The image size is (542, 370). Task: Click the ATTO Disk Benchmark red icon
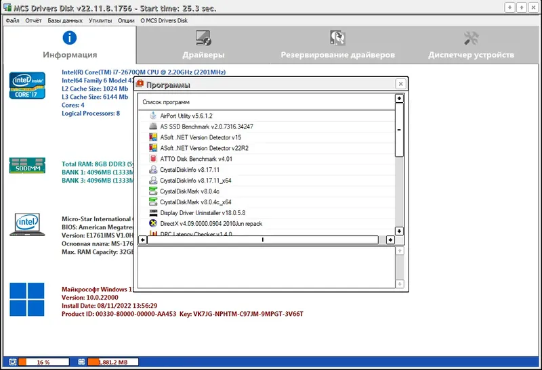pos(153,158)
